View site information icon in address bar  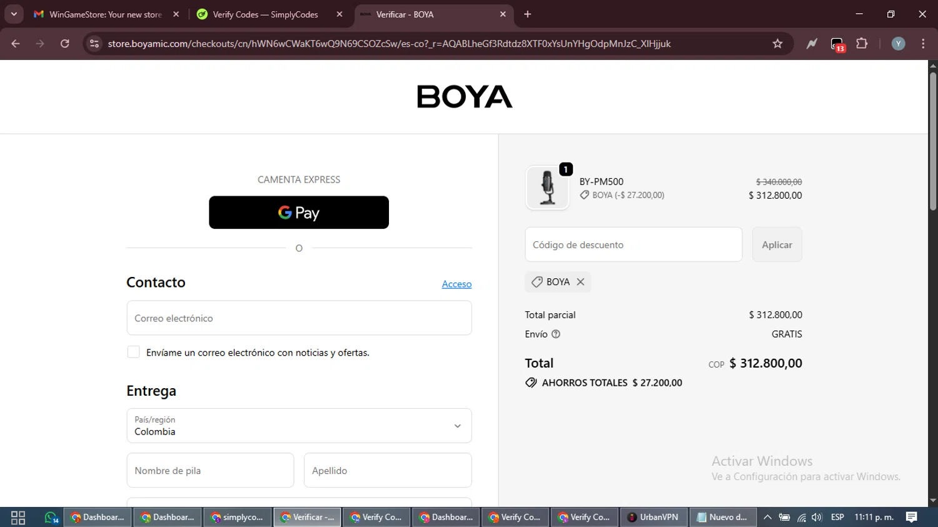tap(94, 44)
